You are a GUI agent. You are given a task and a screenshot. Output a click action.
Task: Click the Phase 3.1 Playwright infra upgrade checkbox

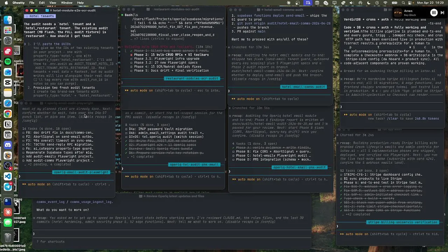coord(131,59)
